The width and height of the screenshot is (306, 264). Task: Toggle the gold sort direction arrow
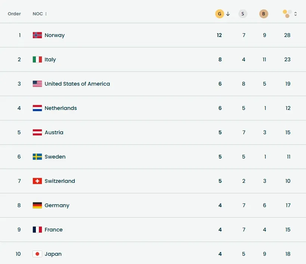(x=228, y=14)
